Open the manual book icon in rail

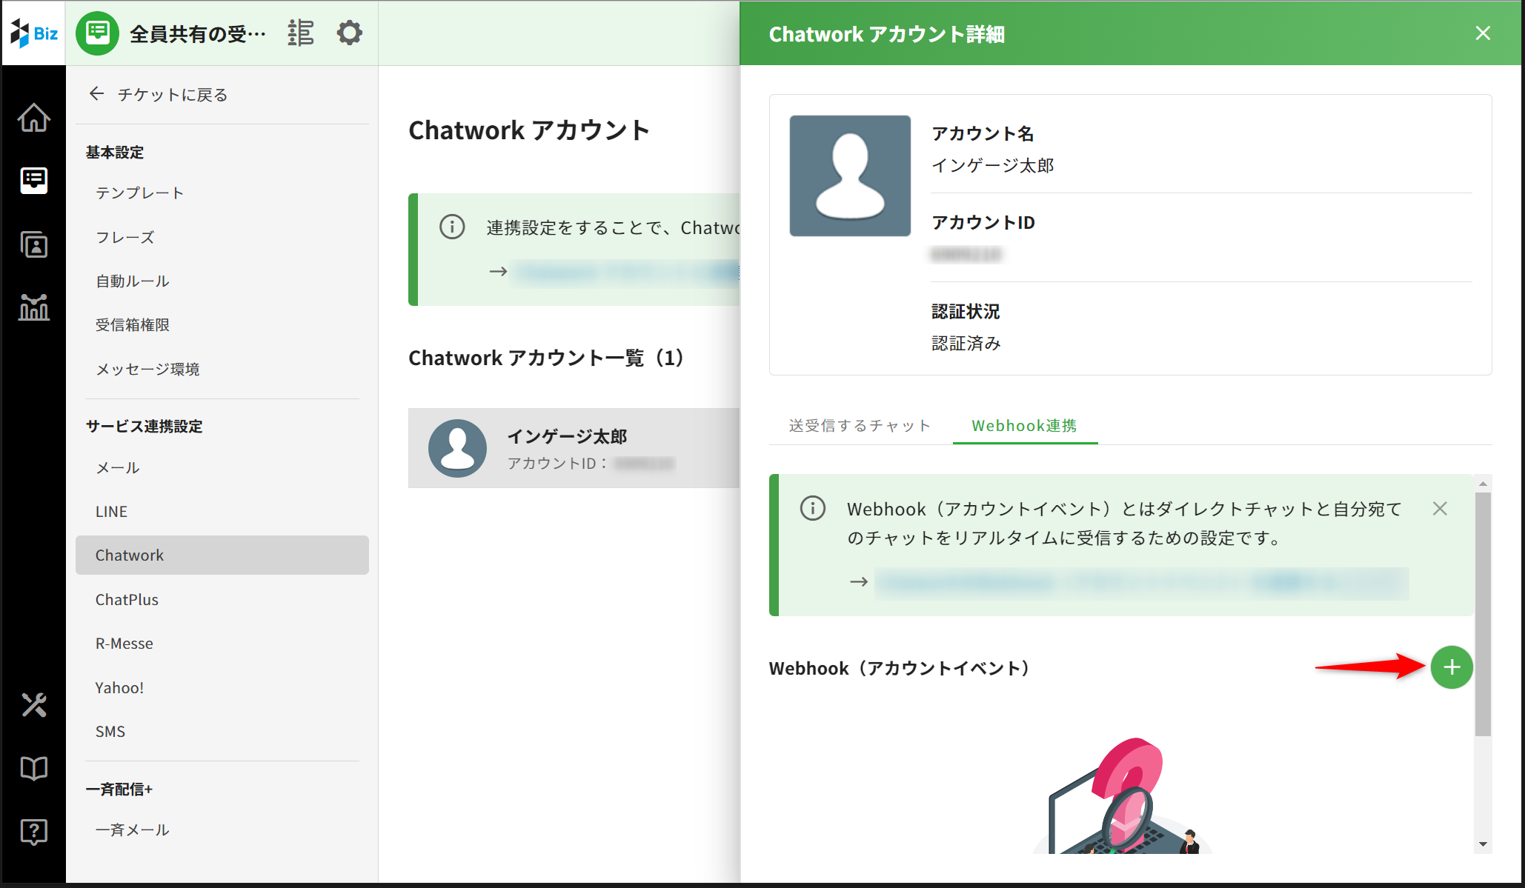(x=34, y=768)
